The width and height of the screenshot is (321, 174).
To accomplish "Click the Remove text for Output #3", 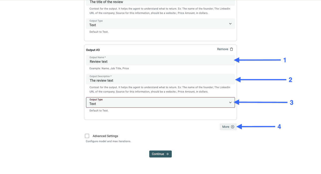I will click(x=223, y=49).
